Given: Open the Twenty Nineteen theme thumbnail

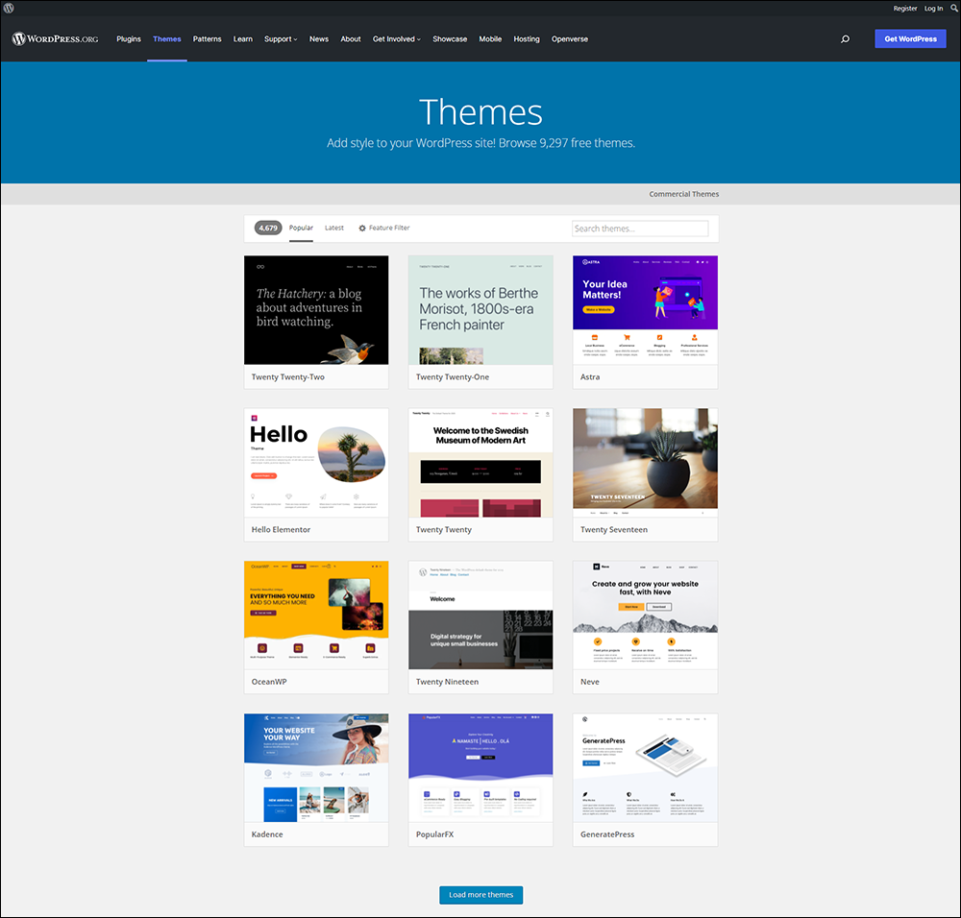Looking at the screenshot, I should (480, 615).
